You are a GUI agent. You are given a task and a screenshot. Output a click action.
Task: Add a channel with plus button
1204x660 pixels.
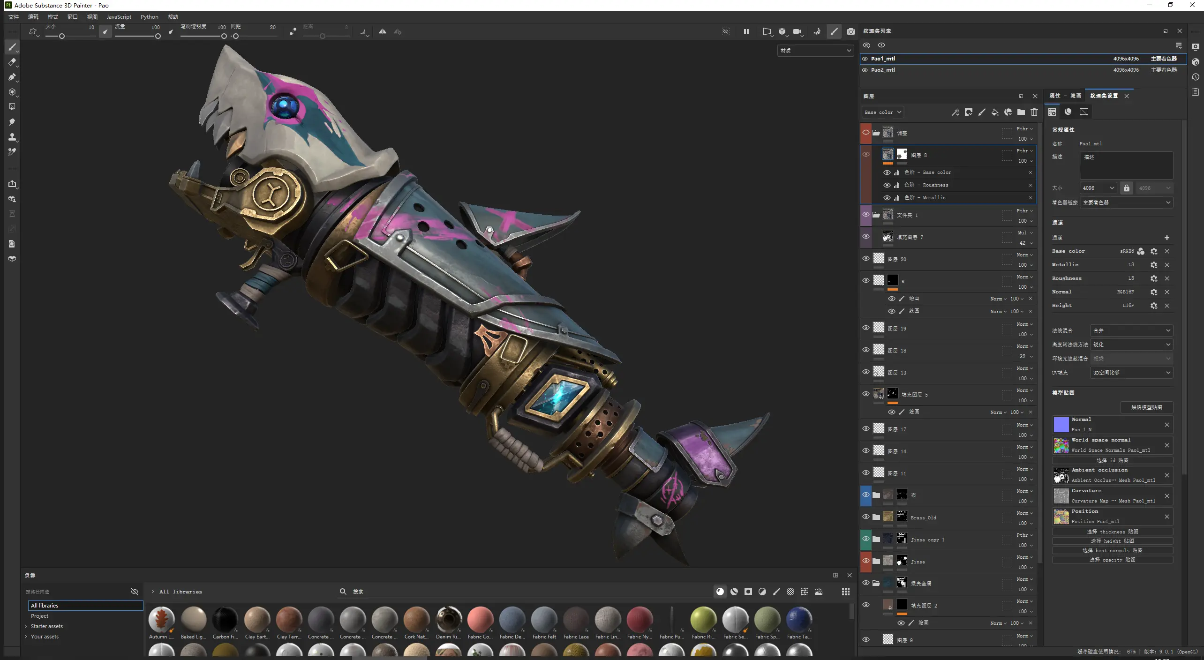[x=1167, y=238]
